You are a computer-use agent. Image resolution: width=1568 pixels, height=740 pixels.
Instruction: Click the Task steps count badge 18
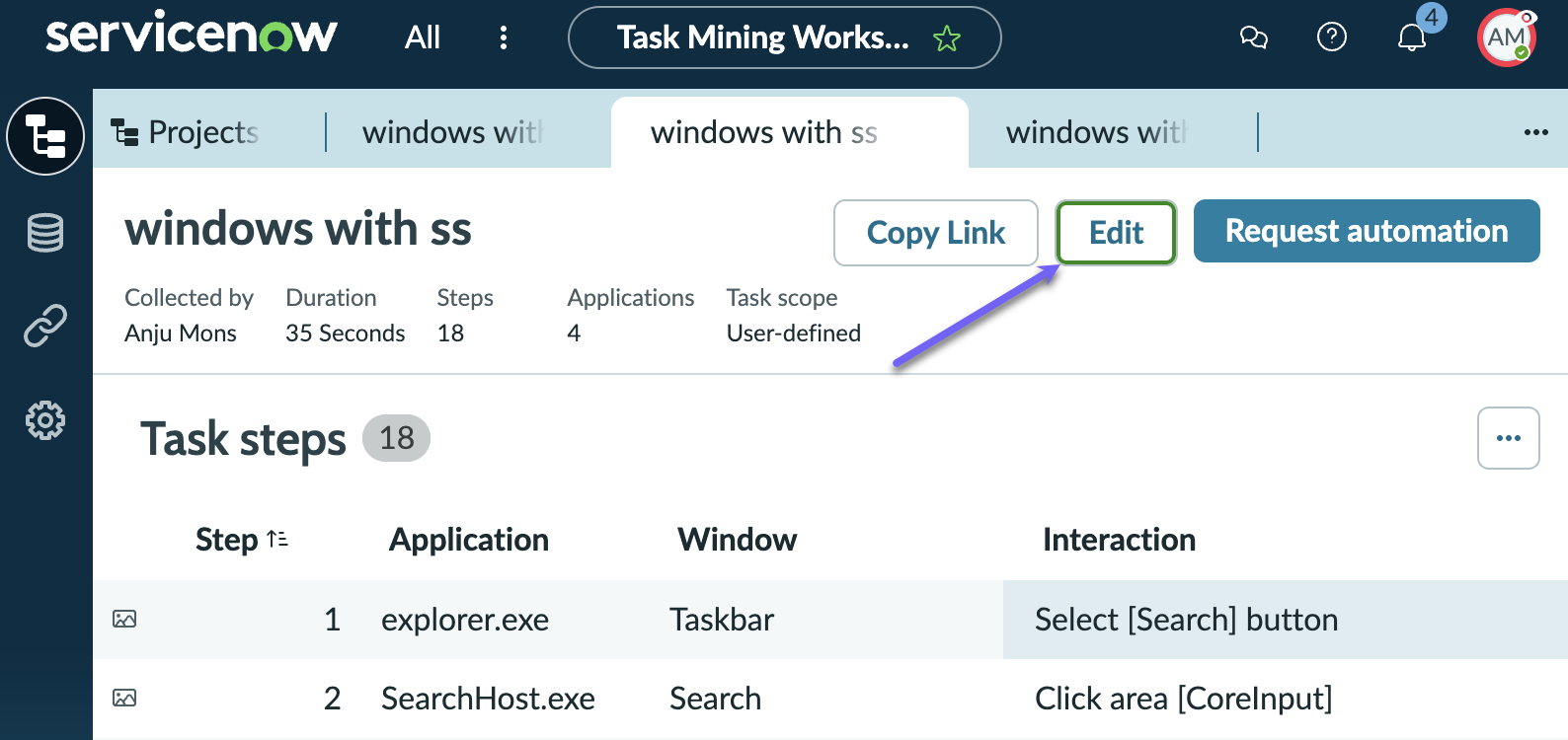[x=397, y=438]
